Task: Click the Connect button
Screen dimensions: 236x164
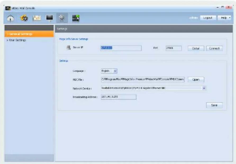Action: click(214, 48)
